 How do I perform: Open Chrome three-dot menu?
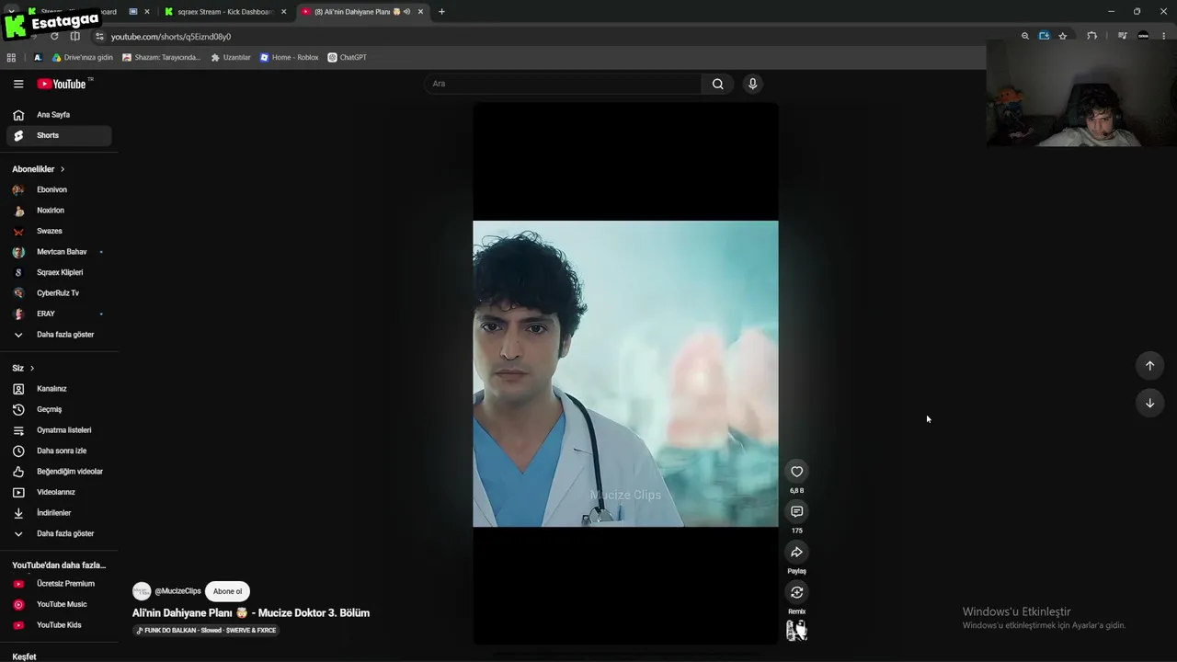[x=1164, y=37]
